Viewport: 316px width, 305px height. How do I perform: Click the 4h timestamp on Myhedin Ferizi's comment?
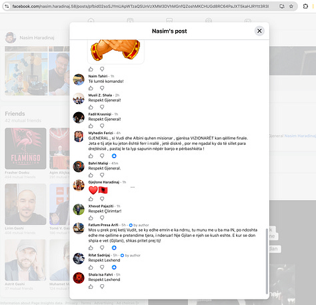119,133
